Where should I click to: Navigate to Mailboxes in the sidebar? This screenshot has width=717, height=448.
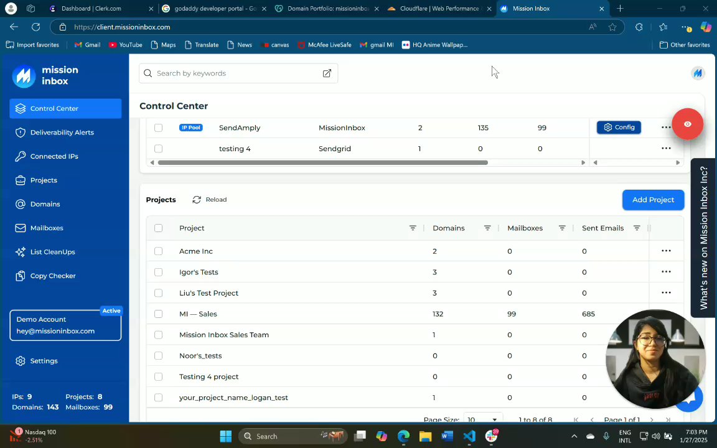[65, 228]
